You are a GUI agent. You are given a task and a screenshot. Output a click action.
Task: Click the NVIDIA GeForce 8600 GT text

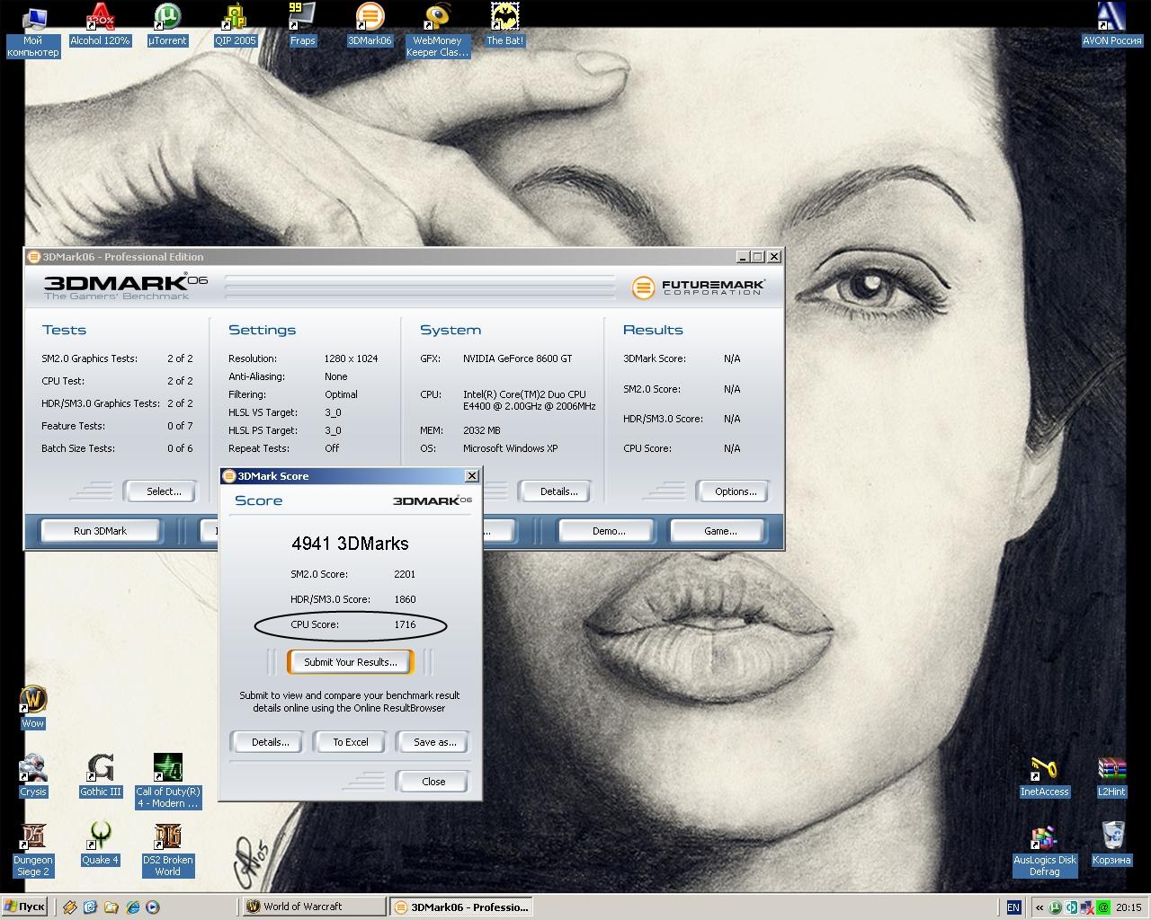click(517, 358)
